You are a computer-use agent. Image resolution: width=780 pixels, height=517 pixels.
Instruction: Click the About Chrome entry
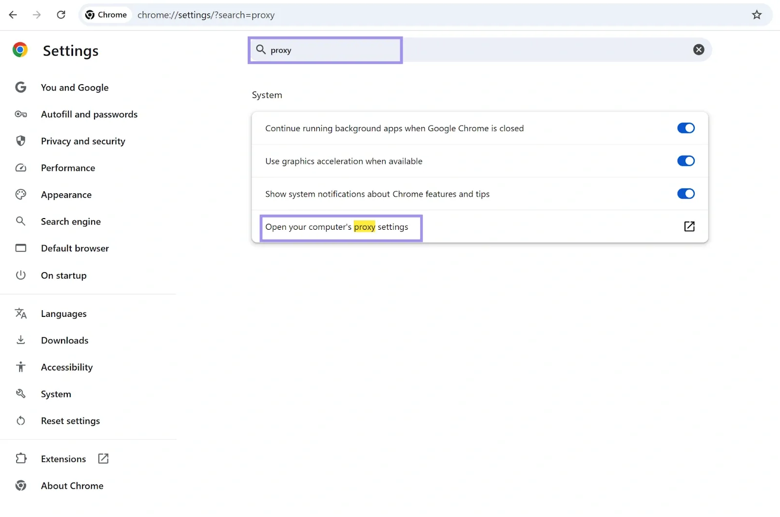pyautogui.click(x=72, y=485)
